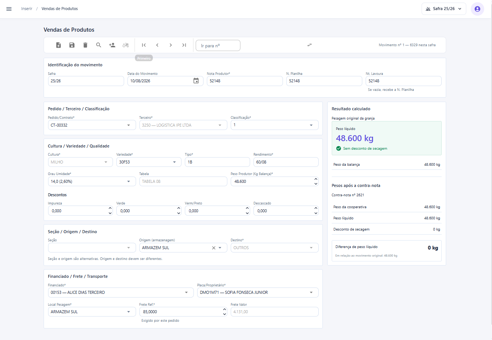Decrease the Descascado discount value
This screenshot has height=340, width=492.
(x=316, y=213)
